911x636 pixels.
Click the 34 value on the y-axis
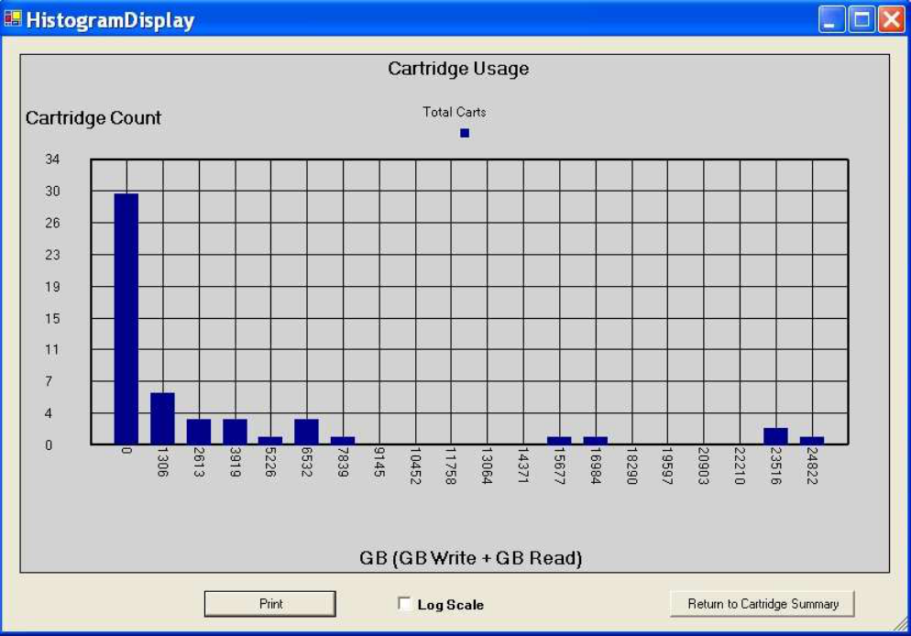tap(52, 159)
